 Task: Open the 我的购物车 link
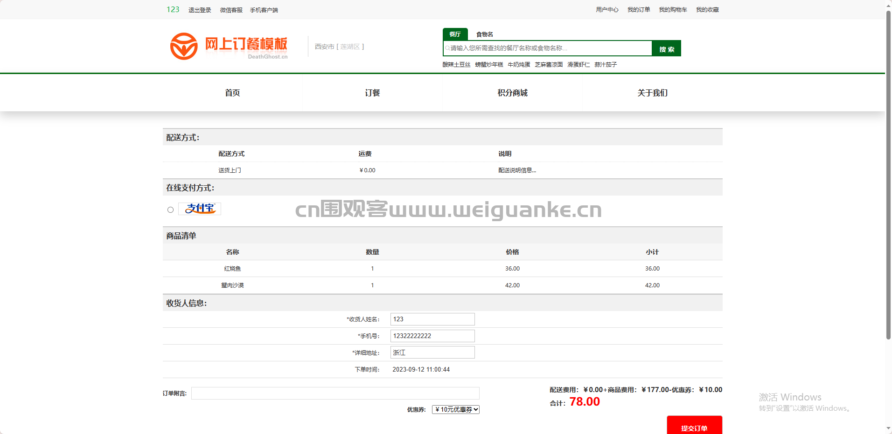click(x=673, y=10)
